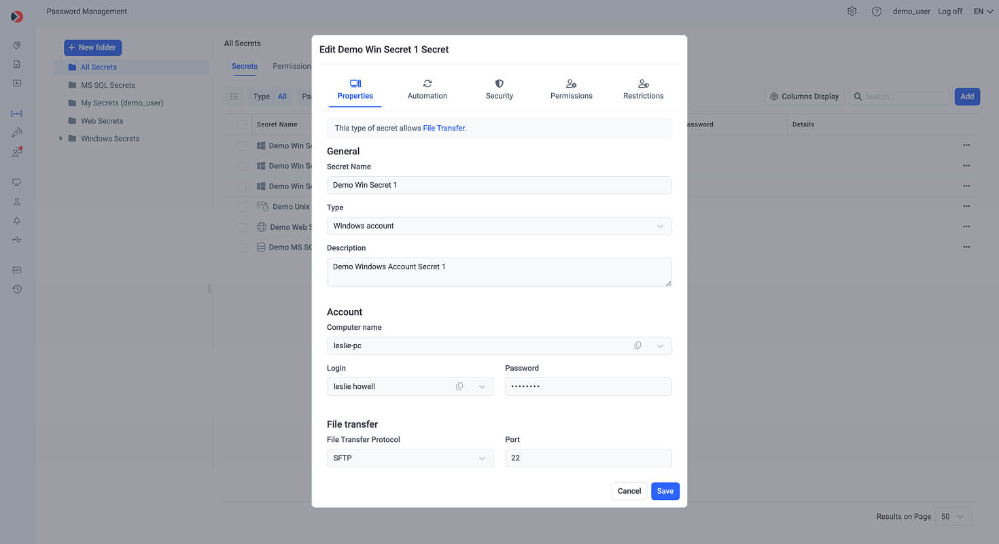Expand the Windows Secrets folder
Screen dimensions: 999x544
pyautogui.click(x=60, y=139)
